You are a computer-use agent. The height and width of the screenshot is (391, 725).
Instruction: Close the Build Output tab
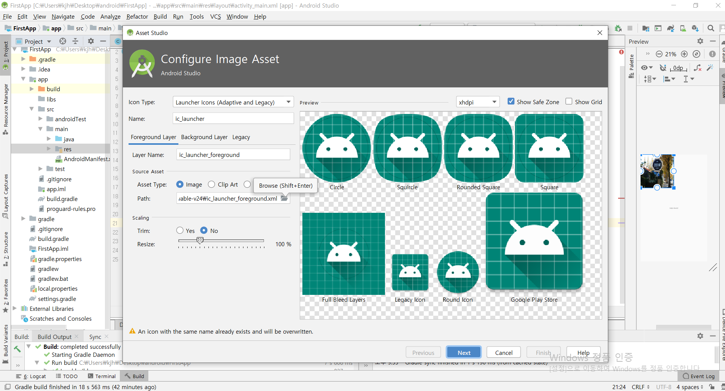(x=77, y=336)
